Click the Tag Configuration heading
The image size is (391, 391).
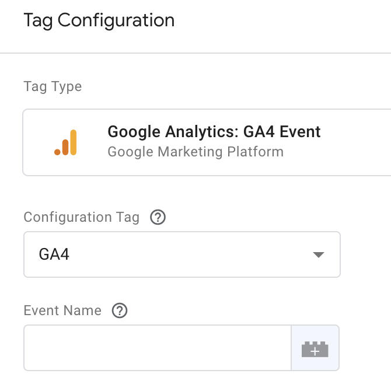[x=99, y=20]
